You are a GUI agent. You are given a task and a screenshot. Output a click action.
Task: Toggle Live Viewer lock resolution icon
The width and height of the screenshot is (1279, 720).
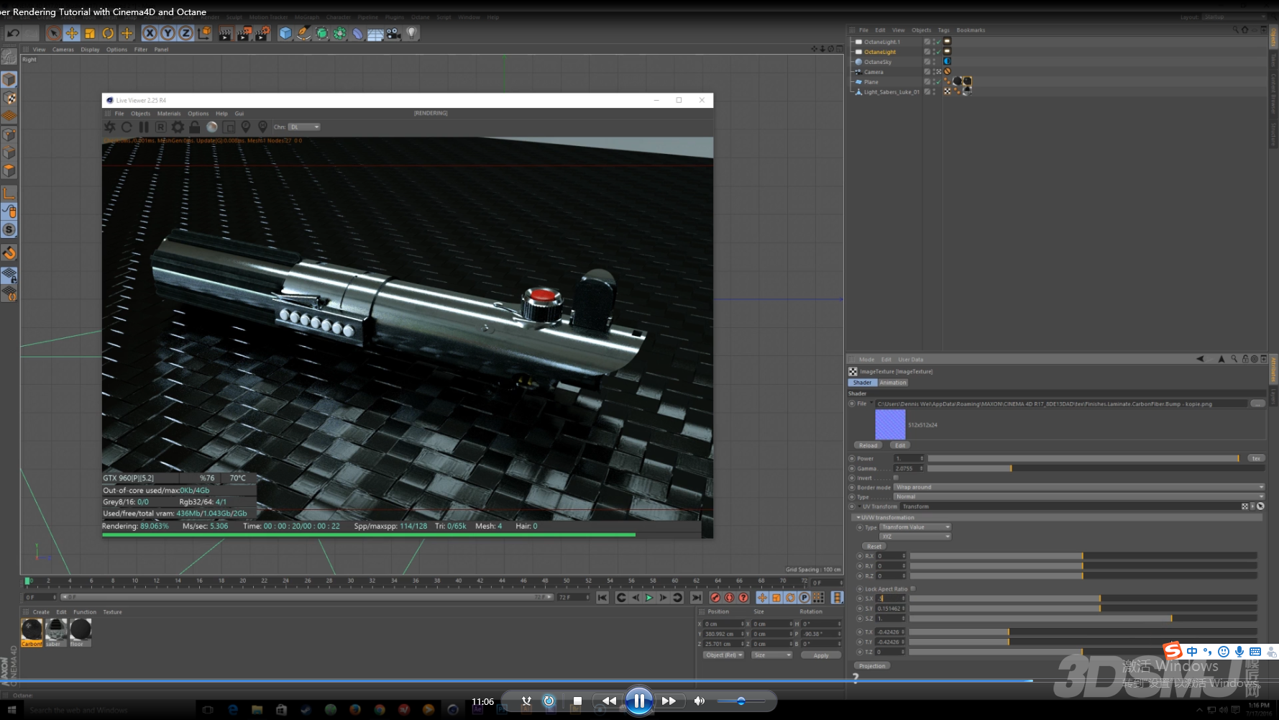tap(195, 127)
